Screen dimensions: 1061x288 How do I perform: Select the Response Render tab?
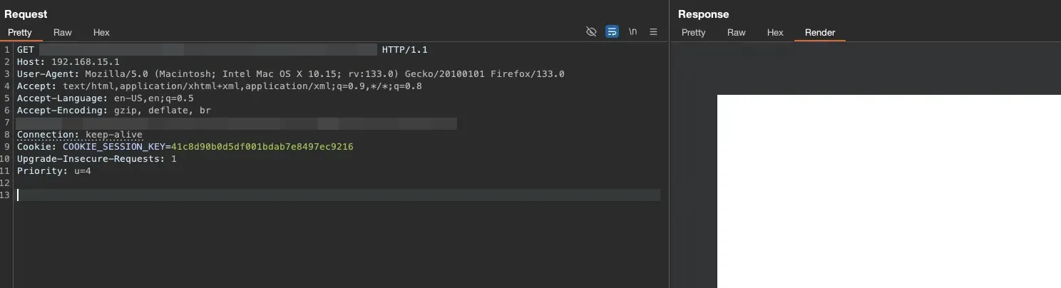pyautogui.click(x=820, y=32)
